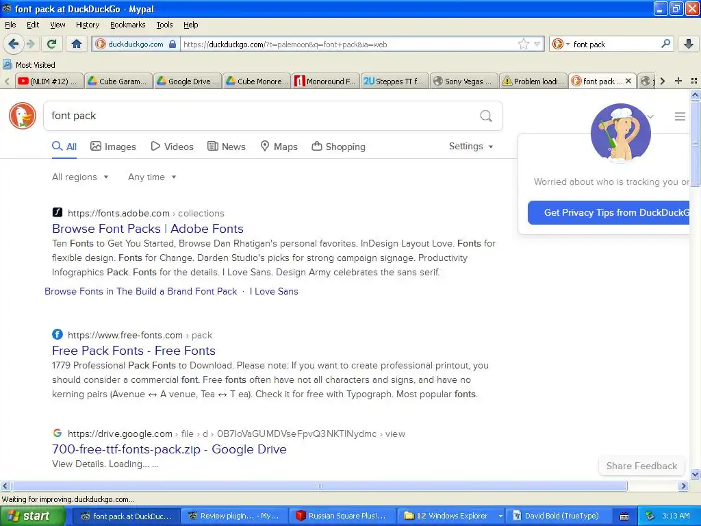Image resolution: width=701 pixels, height=526 pixels.
Task: Click the Adobe Fonts result favicon
Action: (58, 212)
